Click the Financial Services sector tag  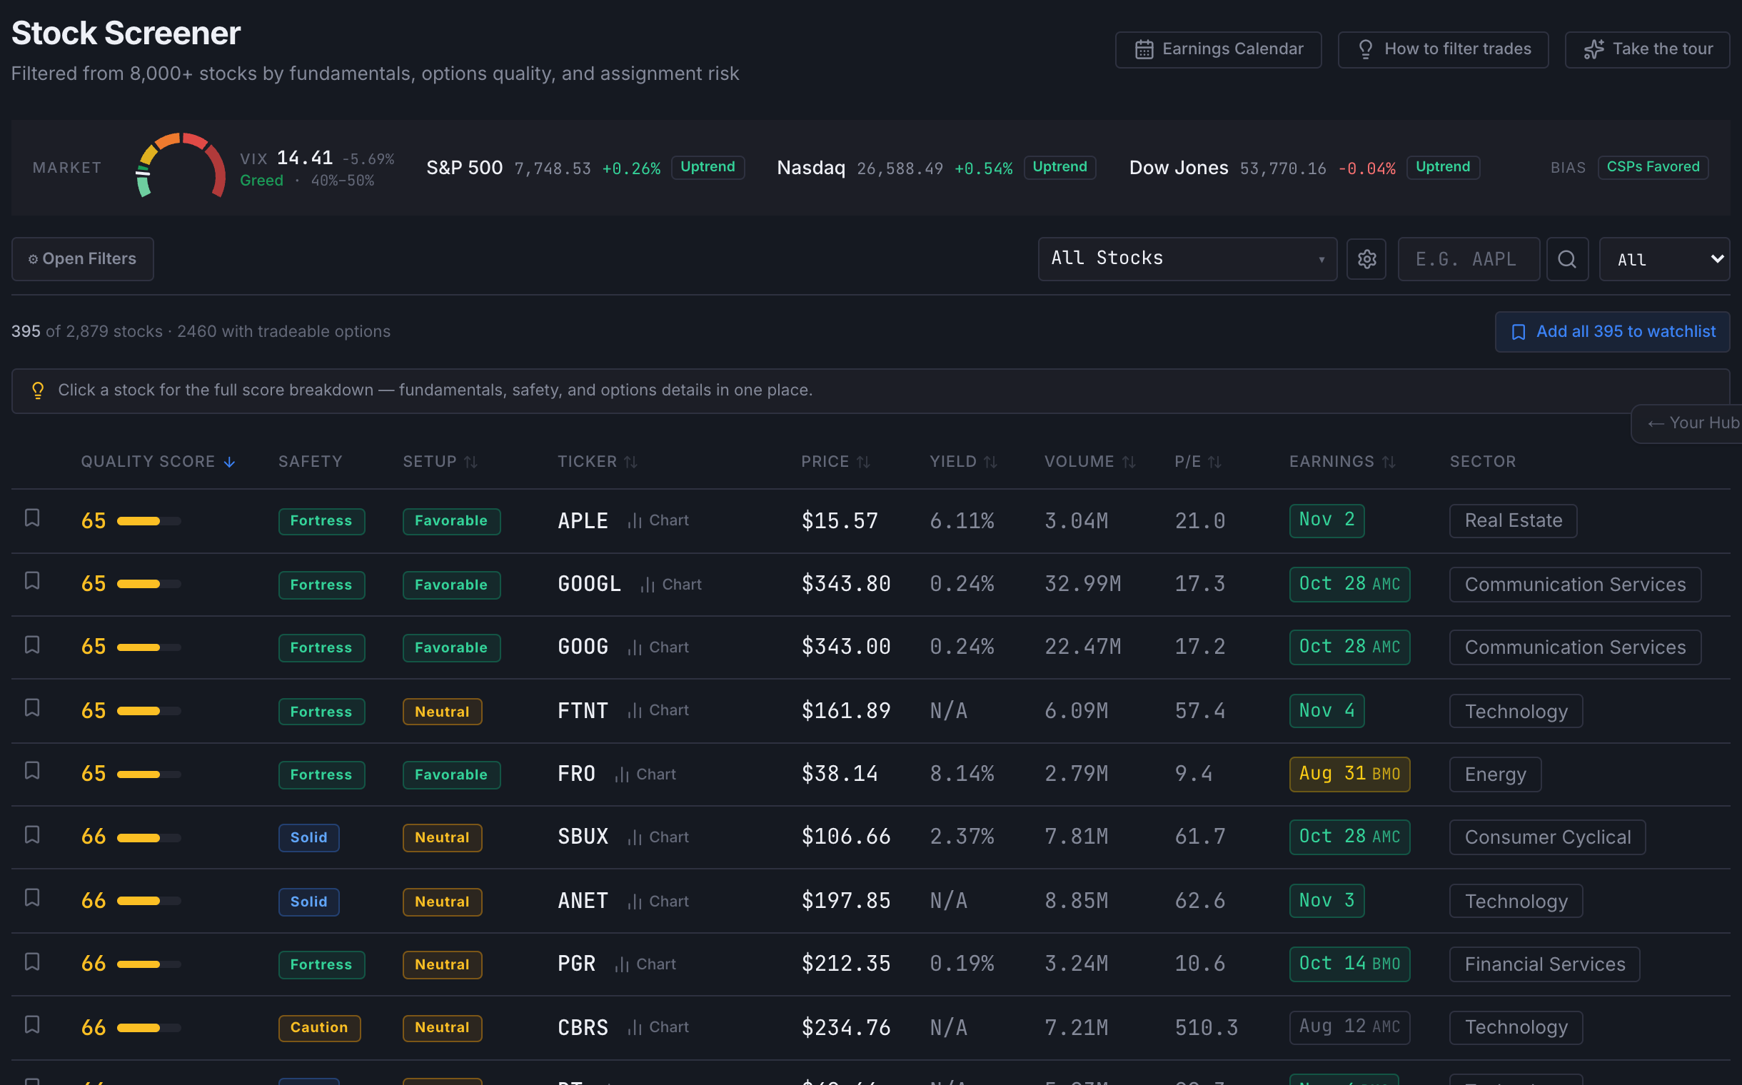click(1545, 964)
